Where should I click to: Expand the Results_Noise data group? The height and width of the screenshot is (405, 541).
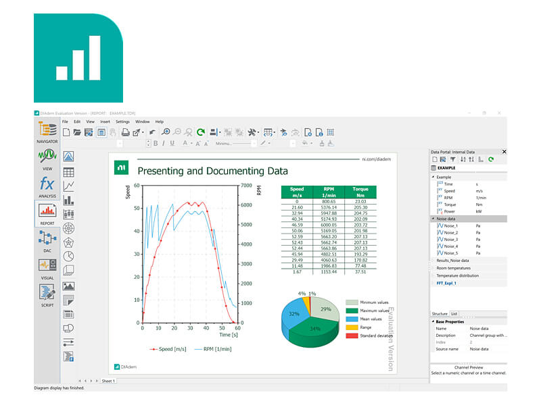pyautogui.click(x=433, y=261)
